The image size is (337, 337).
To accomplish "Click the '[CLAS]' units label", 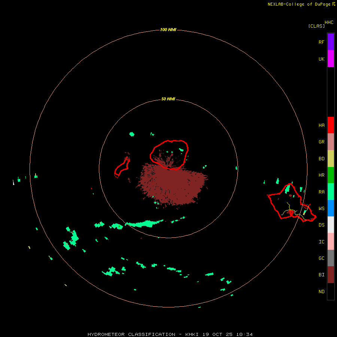I will pos(316,26).
